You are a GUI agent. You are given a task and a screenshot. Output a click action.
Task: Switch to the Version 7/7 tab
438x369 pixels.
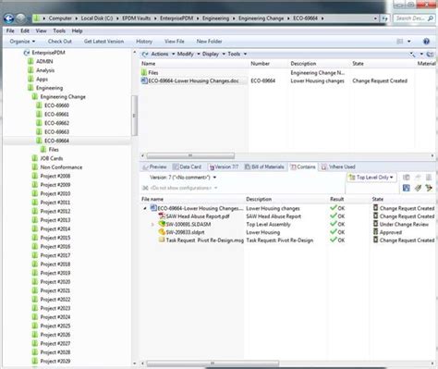(x=224, y=167)
